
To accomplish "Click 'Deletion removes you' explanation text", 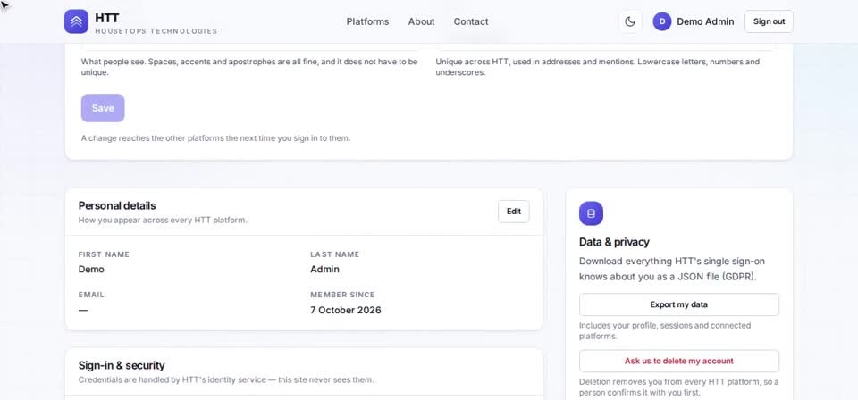I will (x=679, y=387).
